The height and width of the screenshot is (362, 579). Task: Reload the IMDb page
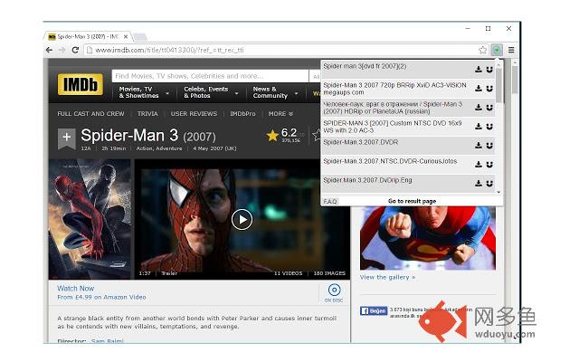[x=75, y=50]
